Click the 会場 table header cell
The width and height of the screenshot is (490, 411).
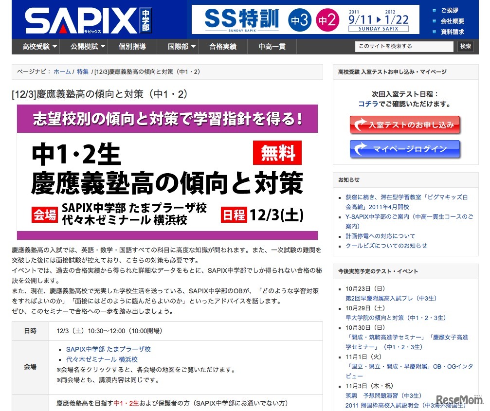tap(30, 367)
